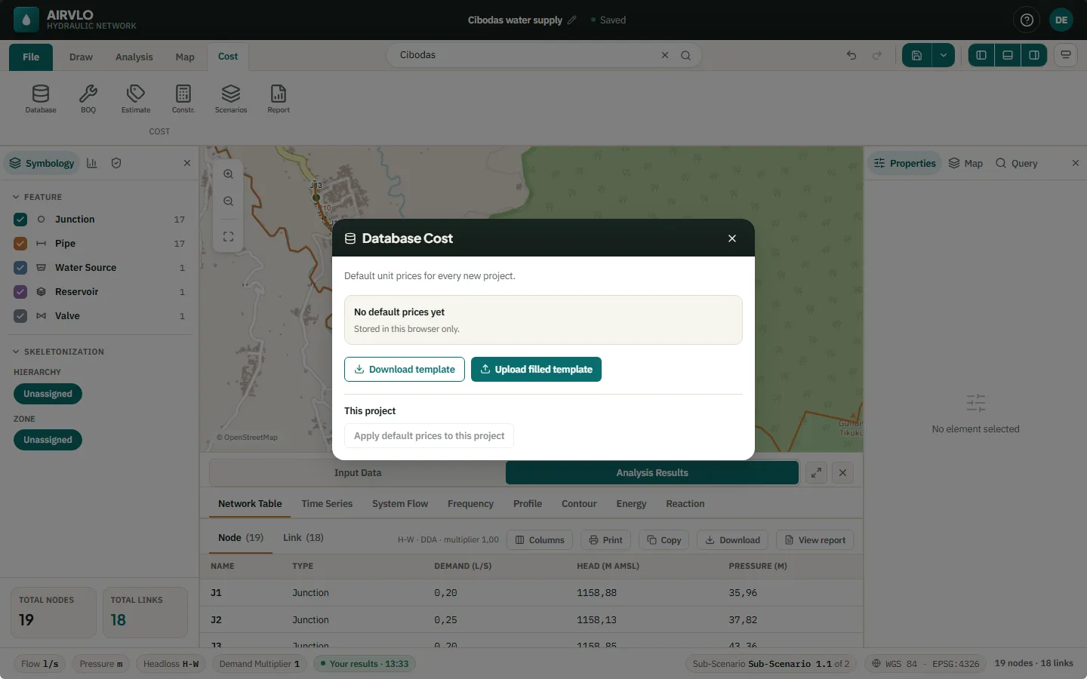Close the Database Cost dialog
Viewport: 1087px width, 679px height.
coord(732,238)
